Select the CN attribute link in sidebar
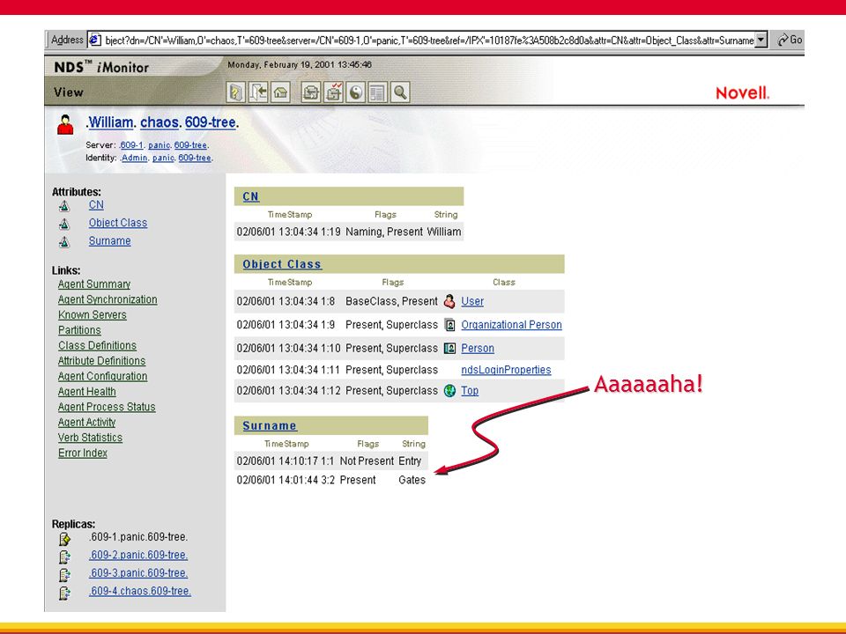This screenshot has height=634, width=846. (96, 205)
